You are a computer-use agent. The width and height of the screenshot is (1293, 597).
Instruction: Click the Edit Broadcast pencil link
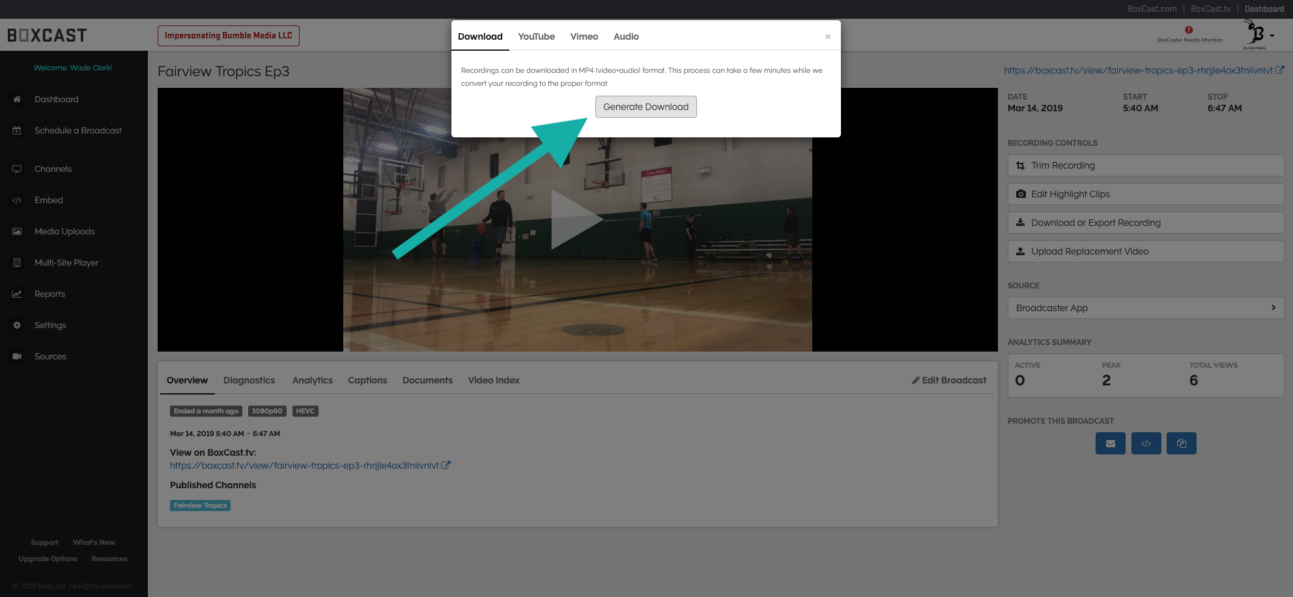[x=948, y=380]
